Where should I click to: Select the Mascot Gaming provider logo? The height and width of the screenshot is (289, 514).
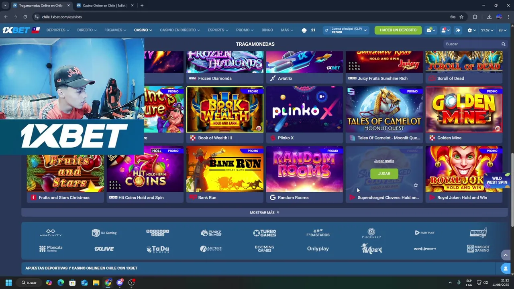coord(478,248)
